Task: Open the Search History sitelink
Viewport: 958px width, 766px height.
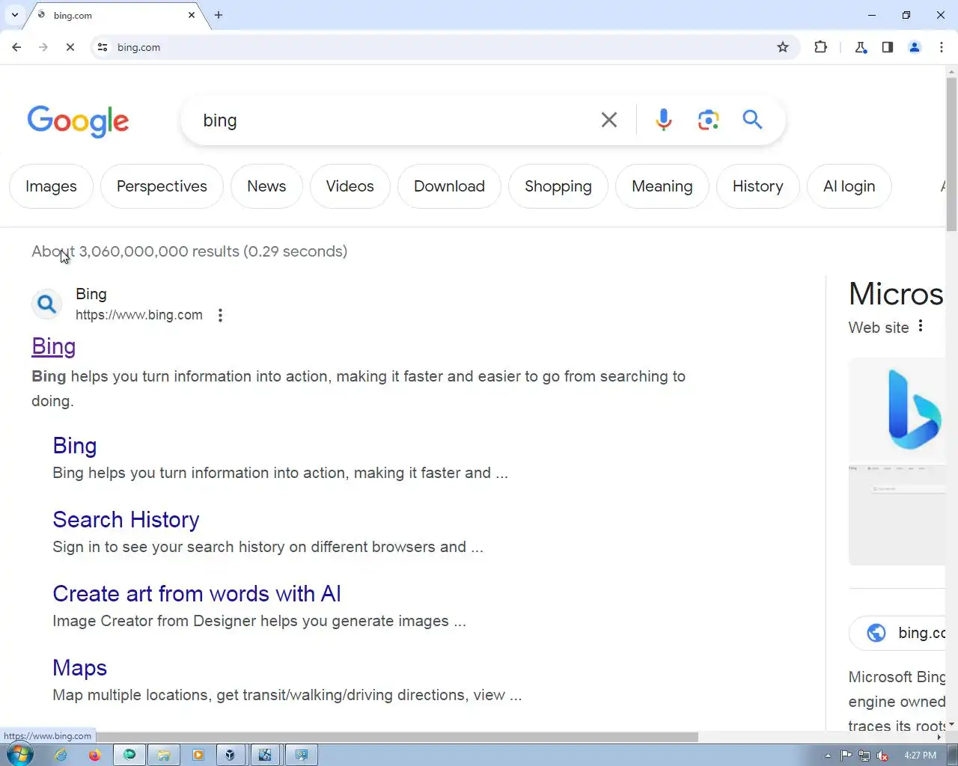Action: coord(126,520)
